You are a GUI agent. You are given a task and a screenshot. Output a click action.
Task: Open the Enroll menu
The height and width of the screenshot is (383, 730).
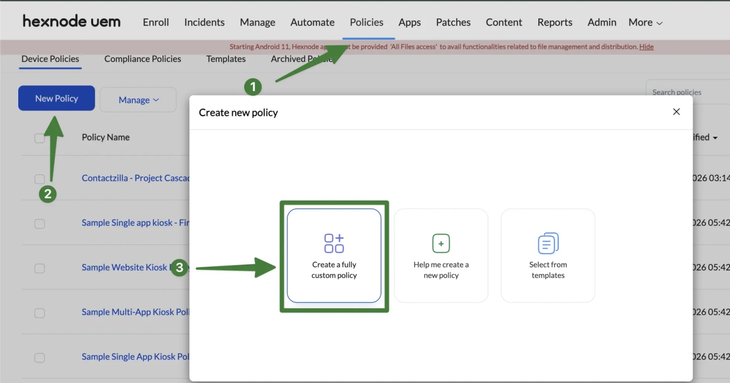156,22
